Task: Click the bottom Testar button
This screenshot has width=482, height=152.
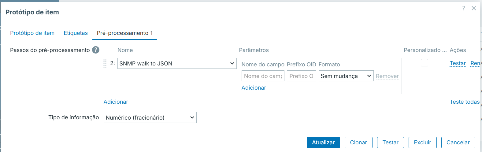Action: click(391, 143)
